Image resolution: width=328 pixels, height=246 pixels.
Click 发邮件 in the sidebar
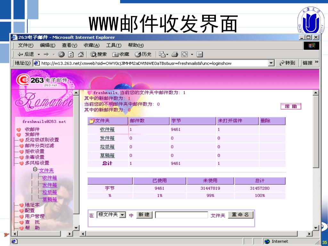[32, 134]
